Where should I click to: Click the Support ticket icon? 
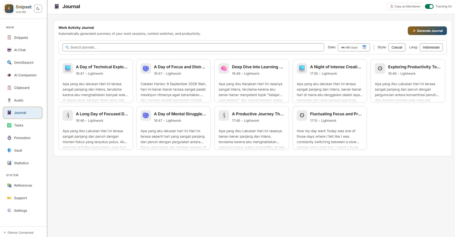point(9,198)
